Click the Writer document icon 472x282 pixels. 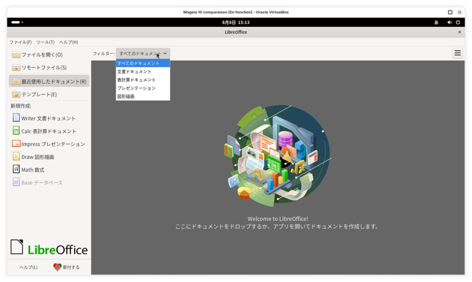(x=16, y=117)
